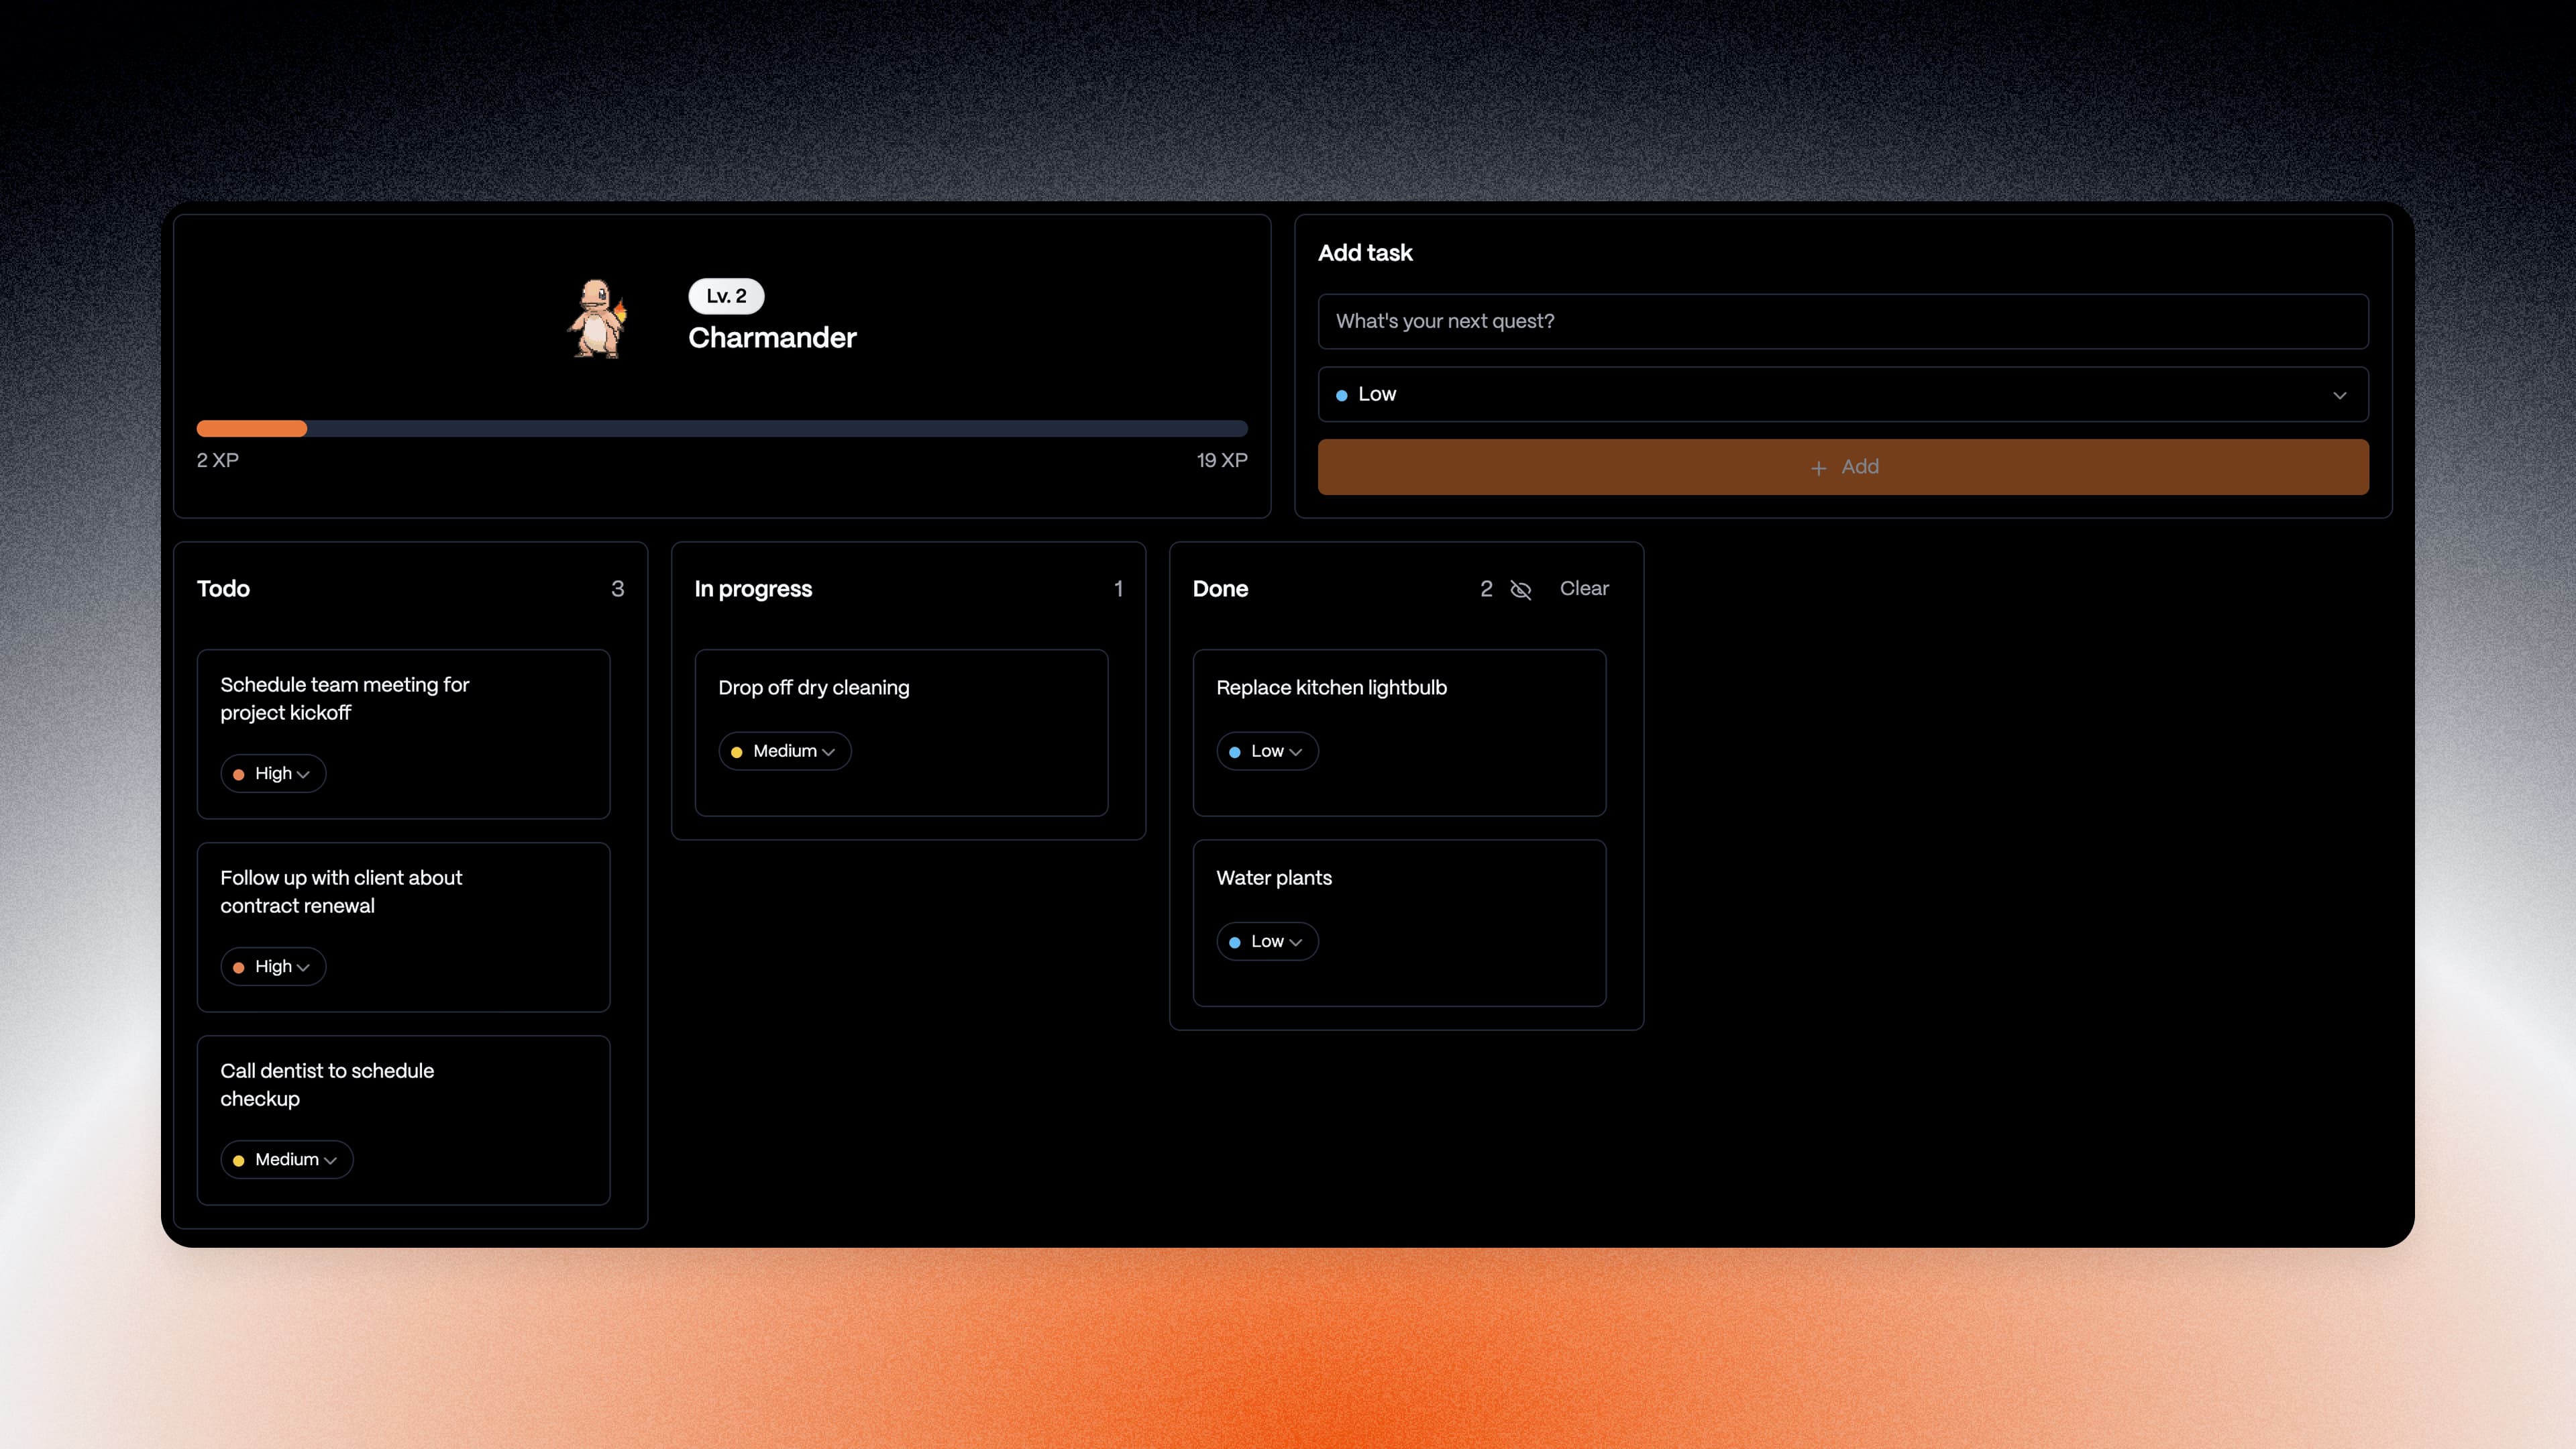Viewport: 2576px width, 1449px height.
Task: Click the orange XP progress bar
Action: click(252, 429)
